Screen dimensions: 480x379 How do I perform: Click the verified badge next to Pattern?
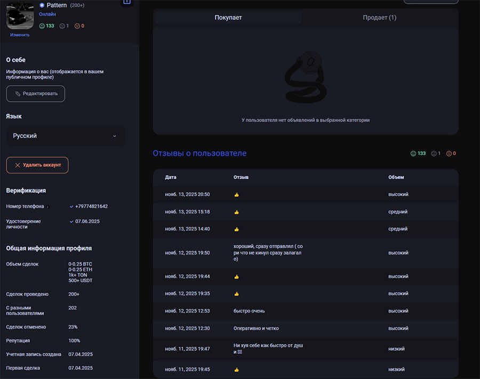[x=42, y=5]
